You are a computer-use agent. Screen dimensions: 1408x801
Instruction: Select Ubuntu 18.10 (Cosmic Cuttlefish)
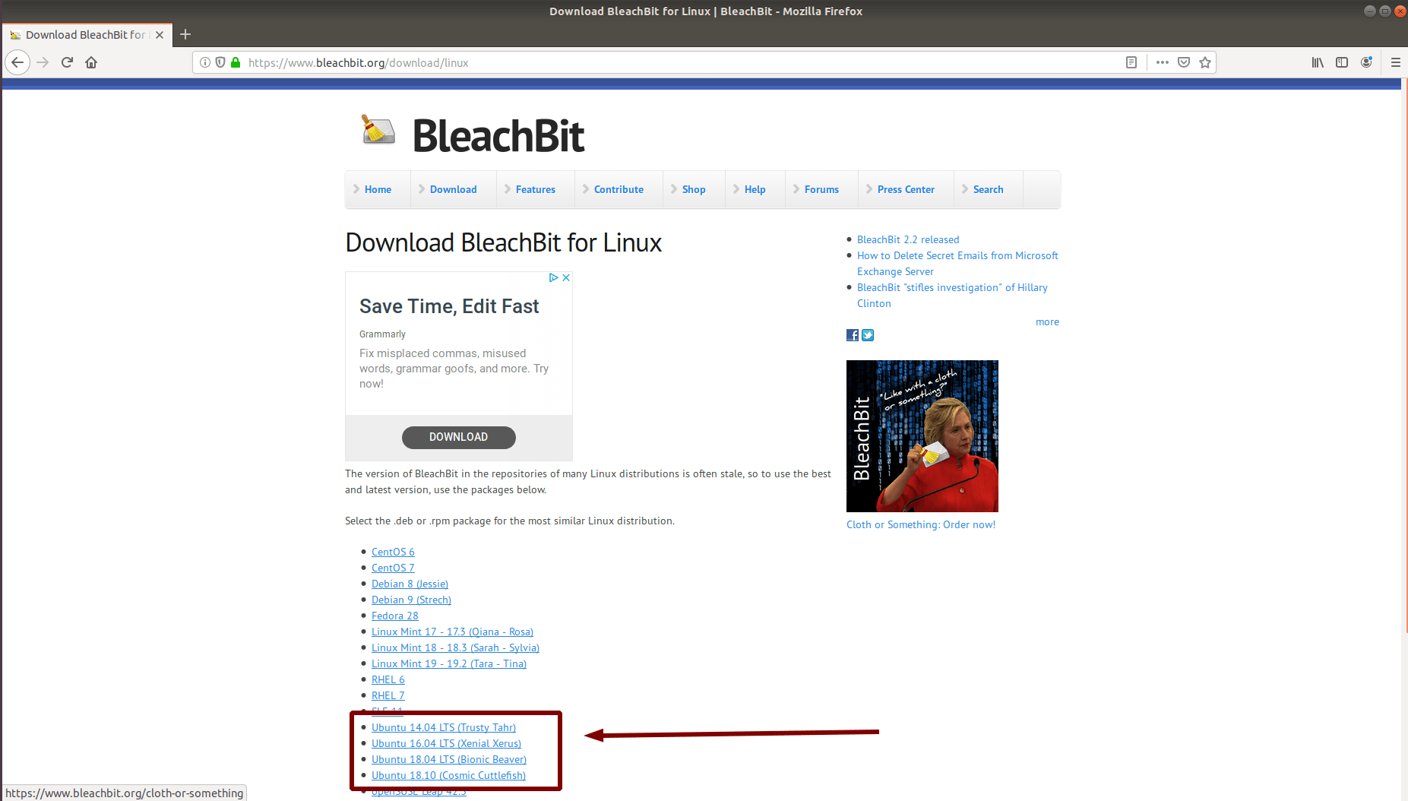448,775
